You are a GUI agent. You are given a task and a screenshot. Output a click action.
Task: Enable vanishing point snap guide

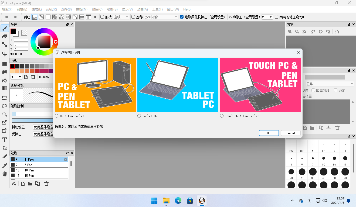55,17
